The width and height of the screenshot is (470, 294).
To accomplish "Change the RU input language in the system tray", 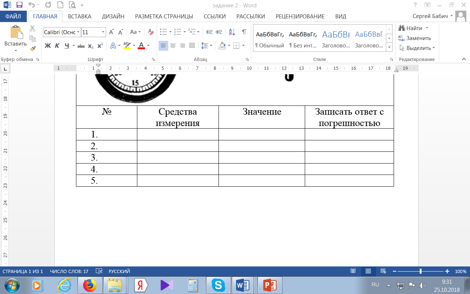I will (375, 285).
